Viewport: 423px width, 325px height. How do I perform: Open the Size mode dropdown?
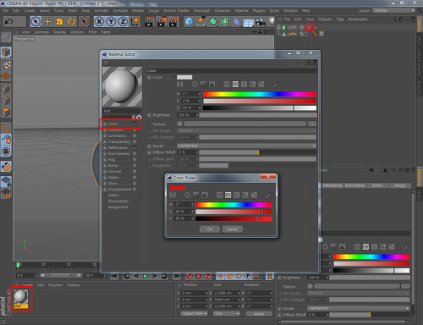(227, 314)
